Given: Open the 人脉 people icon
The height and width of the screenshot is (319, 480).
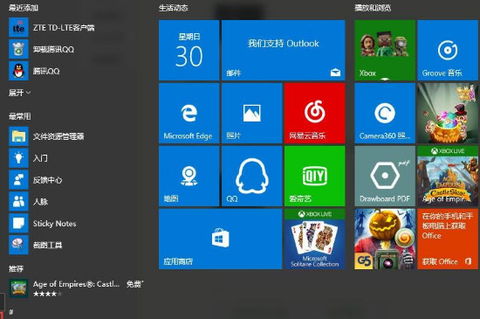Looking at the screenshot, I should point(18,202).
